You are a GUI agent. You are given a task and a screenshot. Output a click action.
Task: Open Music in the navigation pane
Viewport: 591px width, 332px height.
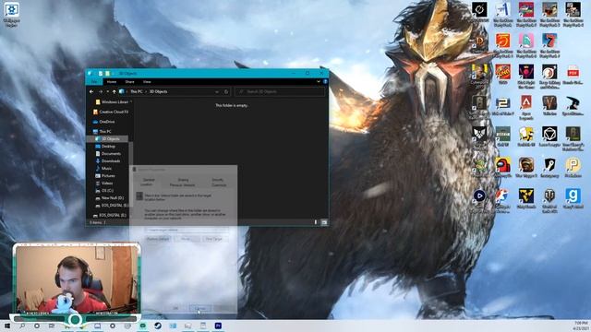pos(103,168)
